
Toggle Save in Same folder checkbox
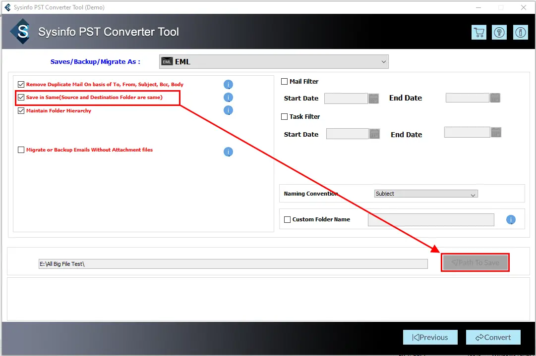coord(21,97)
